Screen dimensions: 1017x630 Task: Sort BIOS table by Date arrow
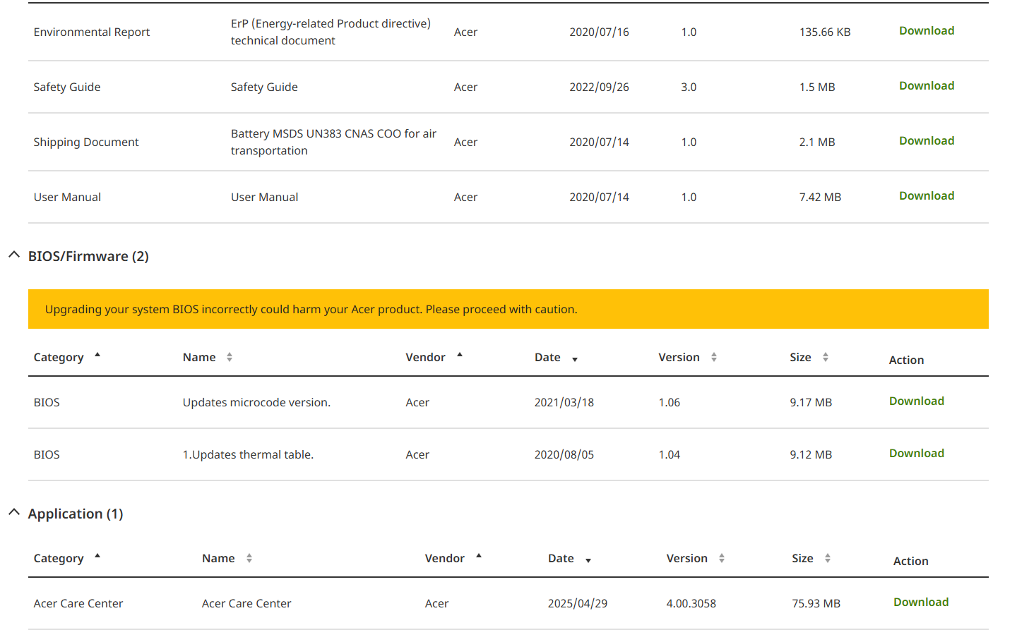(x=575, y=360)
